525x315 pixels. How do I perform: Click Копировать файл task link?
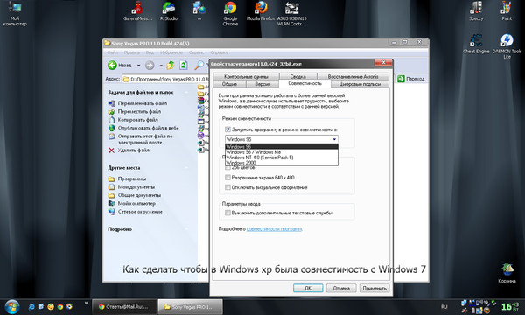(x=138, y=120)
